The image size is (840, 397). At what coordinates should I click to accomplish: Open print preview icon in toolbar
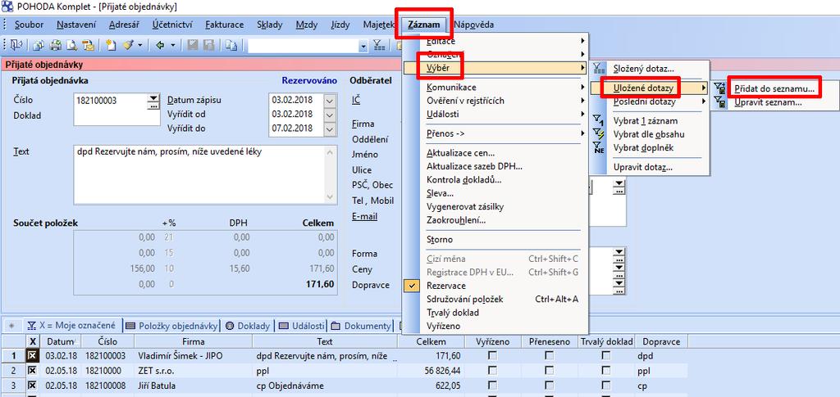[x=71, y=45]
